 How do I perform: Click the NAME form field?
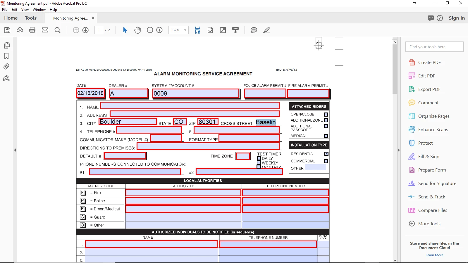(x=190, y=105)
